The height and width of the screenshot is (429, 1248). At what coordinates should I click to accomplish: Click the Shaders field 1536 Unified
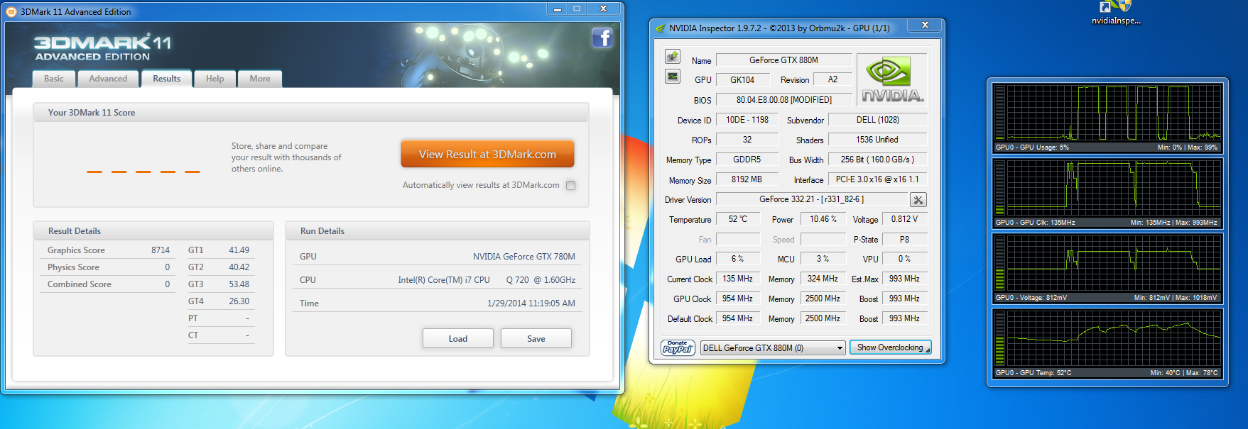coord(877,140)
